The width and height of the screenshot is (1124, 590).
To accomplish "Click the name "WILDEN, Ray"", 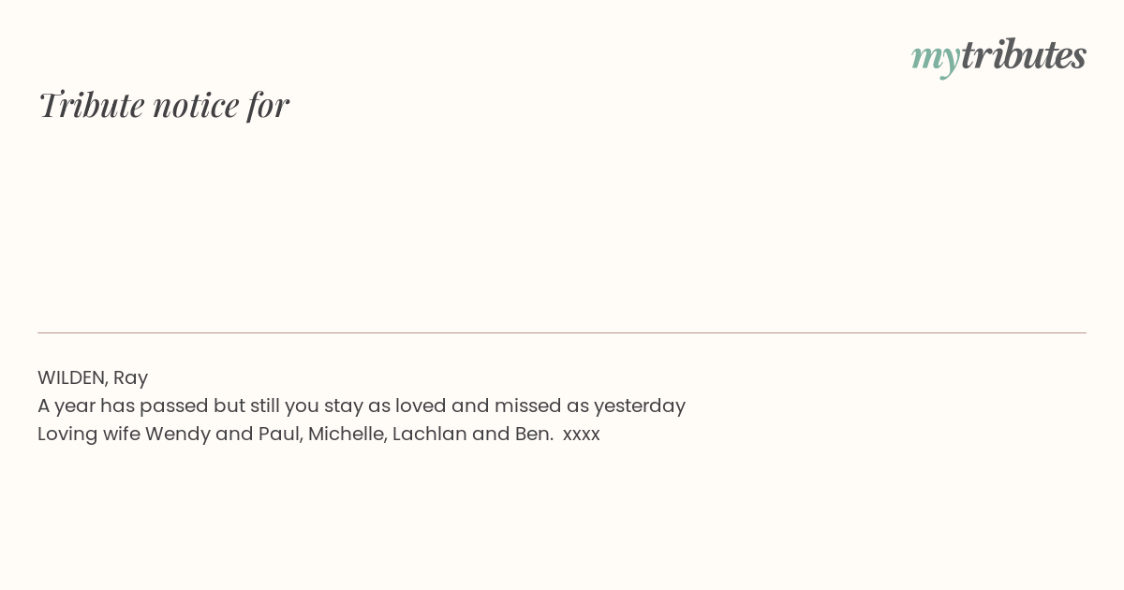I will (x=93, y=378).
